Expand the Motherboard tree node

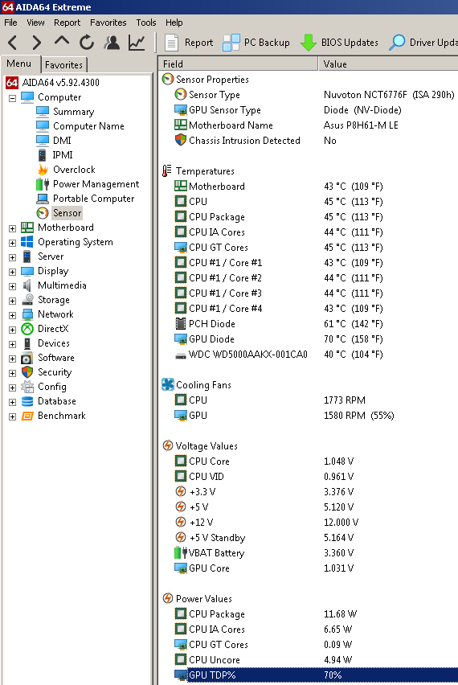12,228
